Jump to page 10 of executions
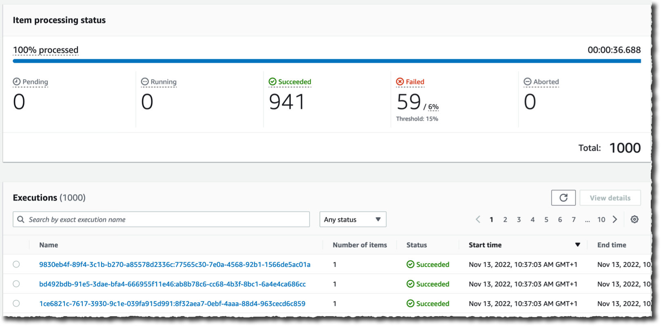Image resolution: width=661 pixels, height=326 pixels. (601, 219)
